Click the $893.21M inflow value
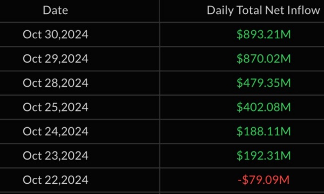This screenshot has height=194, width=324. tap(264, 34)
